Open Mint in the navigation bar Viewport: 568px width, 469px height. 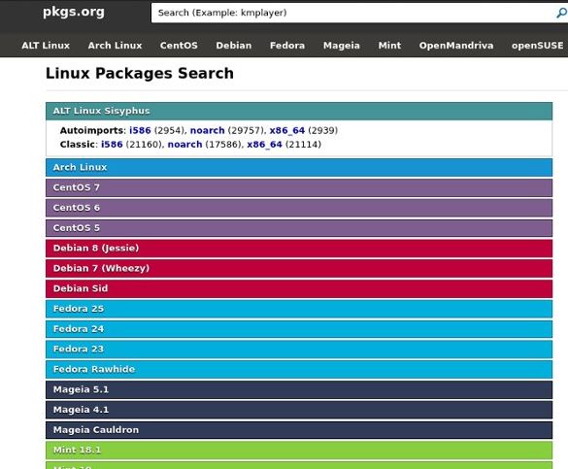coord(389,46)
